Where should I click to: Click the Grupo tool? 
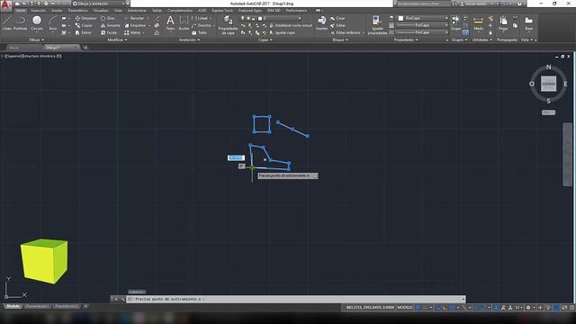pos(455,22)
